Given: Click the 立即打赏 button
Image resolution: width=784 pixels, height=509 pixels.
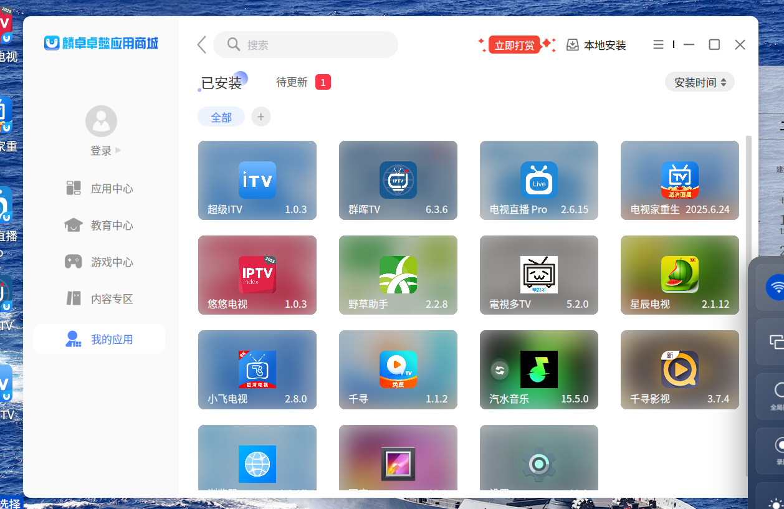Looking at the screenshot, I should click(515, 45).
